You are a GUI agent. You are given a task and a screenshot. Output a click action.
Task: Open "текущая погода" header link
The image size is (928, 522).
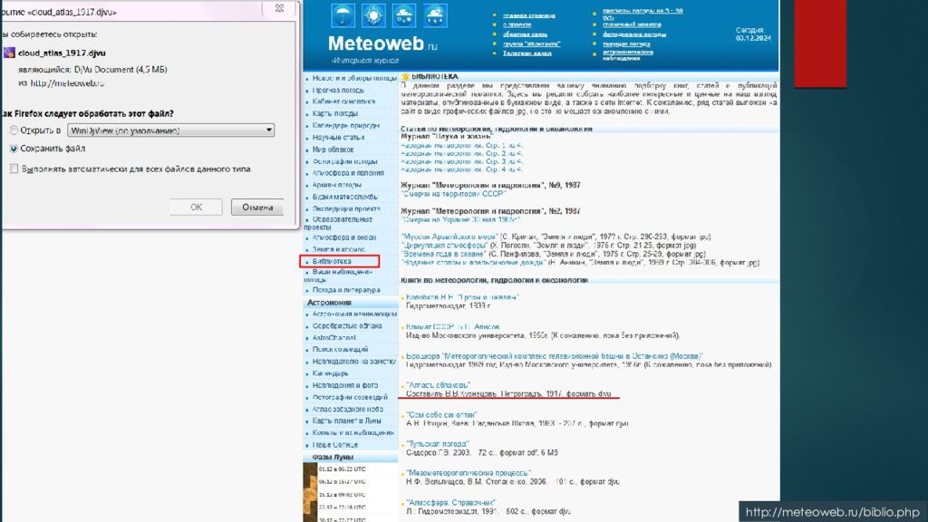pyautogui.click(x=626, y=43)
